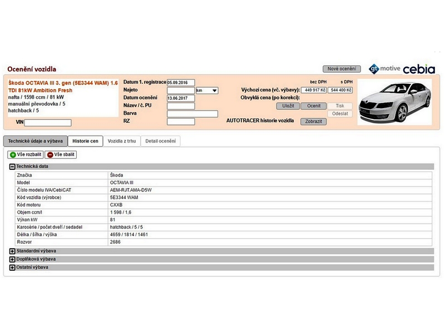Viewport: 445px width, 333px height.
Task: Click the Kód motoru label
Action: pyautogui.click(x=29, y=205)
